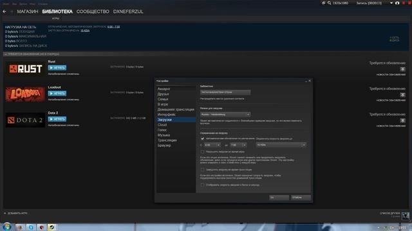Open the download speed limit dropdown
Screen dimensions: 412x231
[x=281, y=145]
